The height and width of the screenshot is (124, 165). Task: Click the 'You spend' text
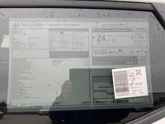[x=137, y=34]
